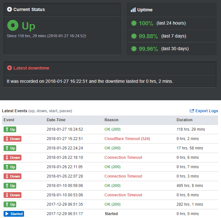Screen dimensions: 221x218
Task: Select the Duration column header
Action: pos(184,120)
